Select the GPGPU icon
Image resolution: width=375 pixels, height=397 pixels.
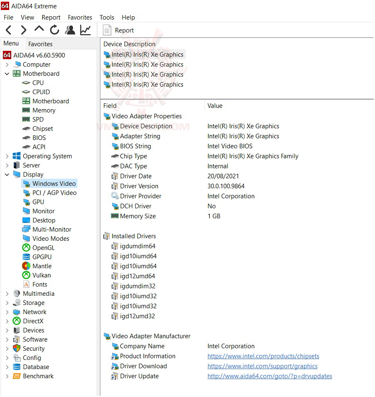(26, 257)
